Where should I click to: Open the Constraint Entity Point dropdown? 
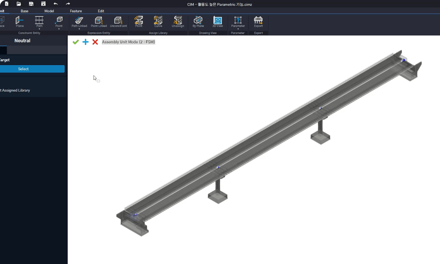point(59,29)
